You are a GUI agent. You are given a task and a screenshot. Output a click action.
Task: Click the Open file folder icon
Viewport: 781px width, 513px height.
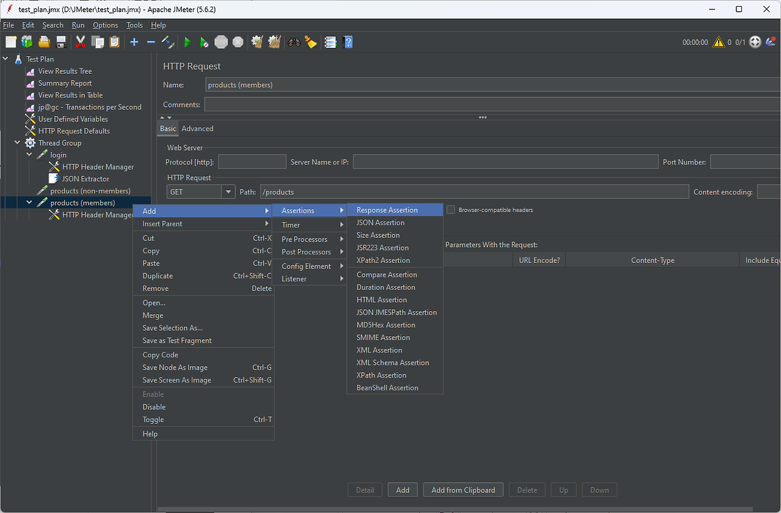[44, 42]
